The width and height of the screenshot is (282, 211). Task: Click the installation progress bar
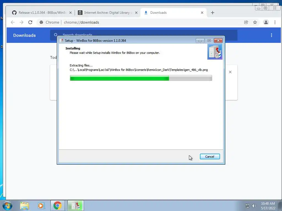[x=141, y=78]
